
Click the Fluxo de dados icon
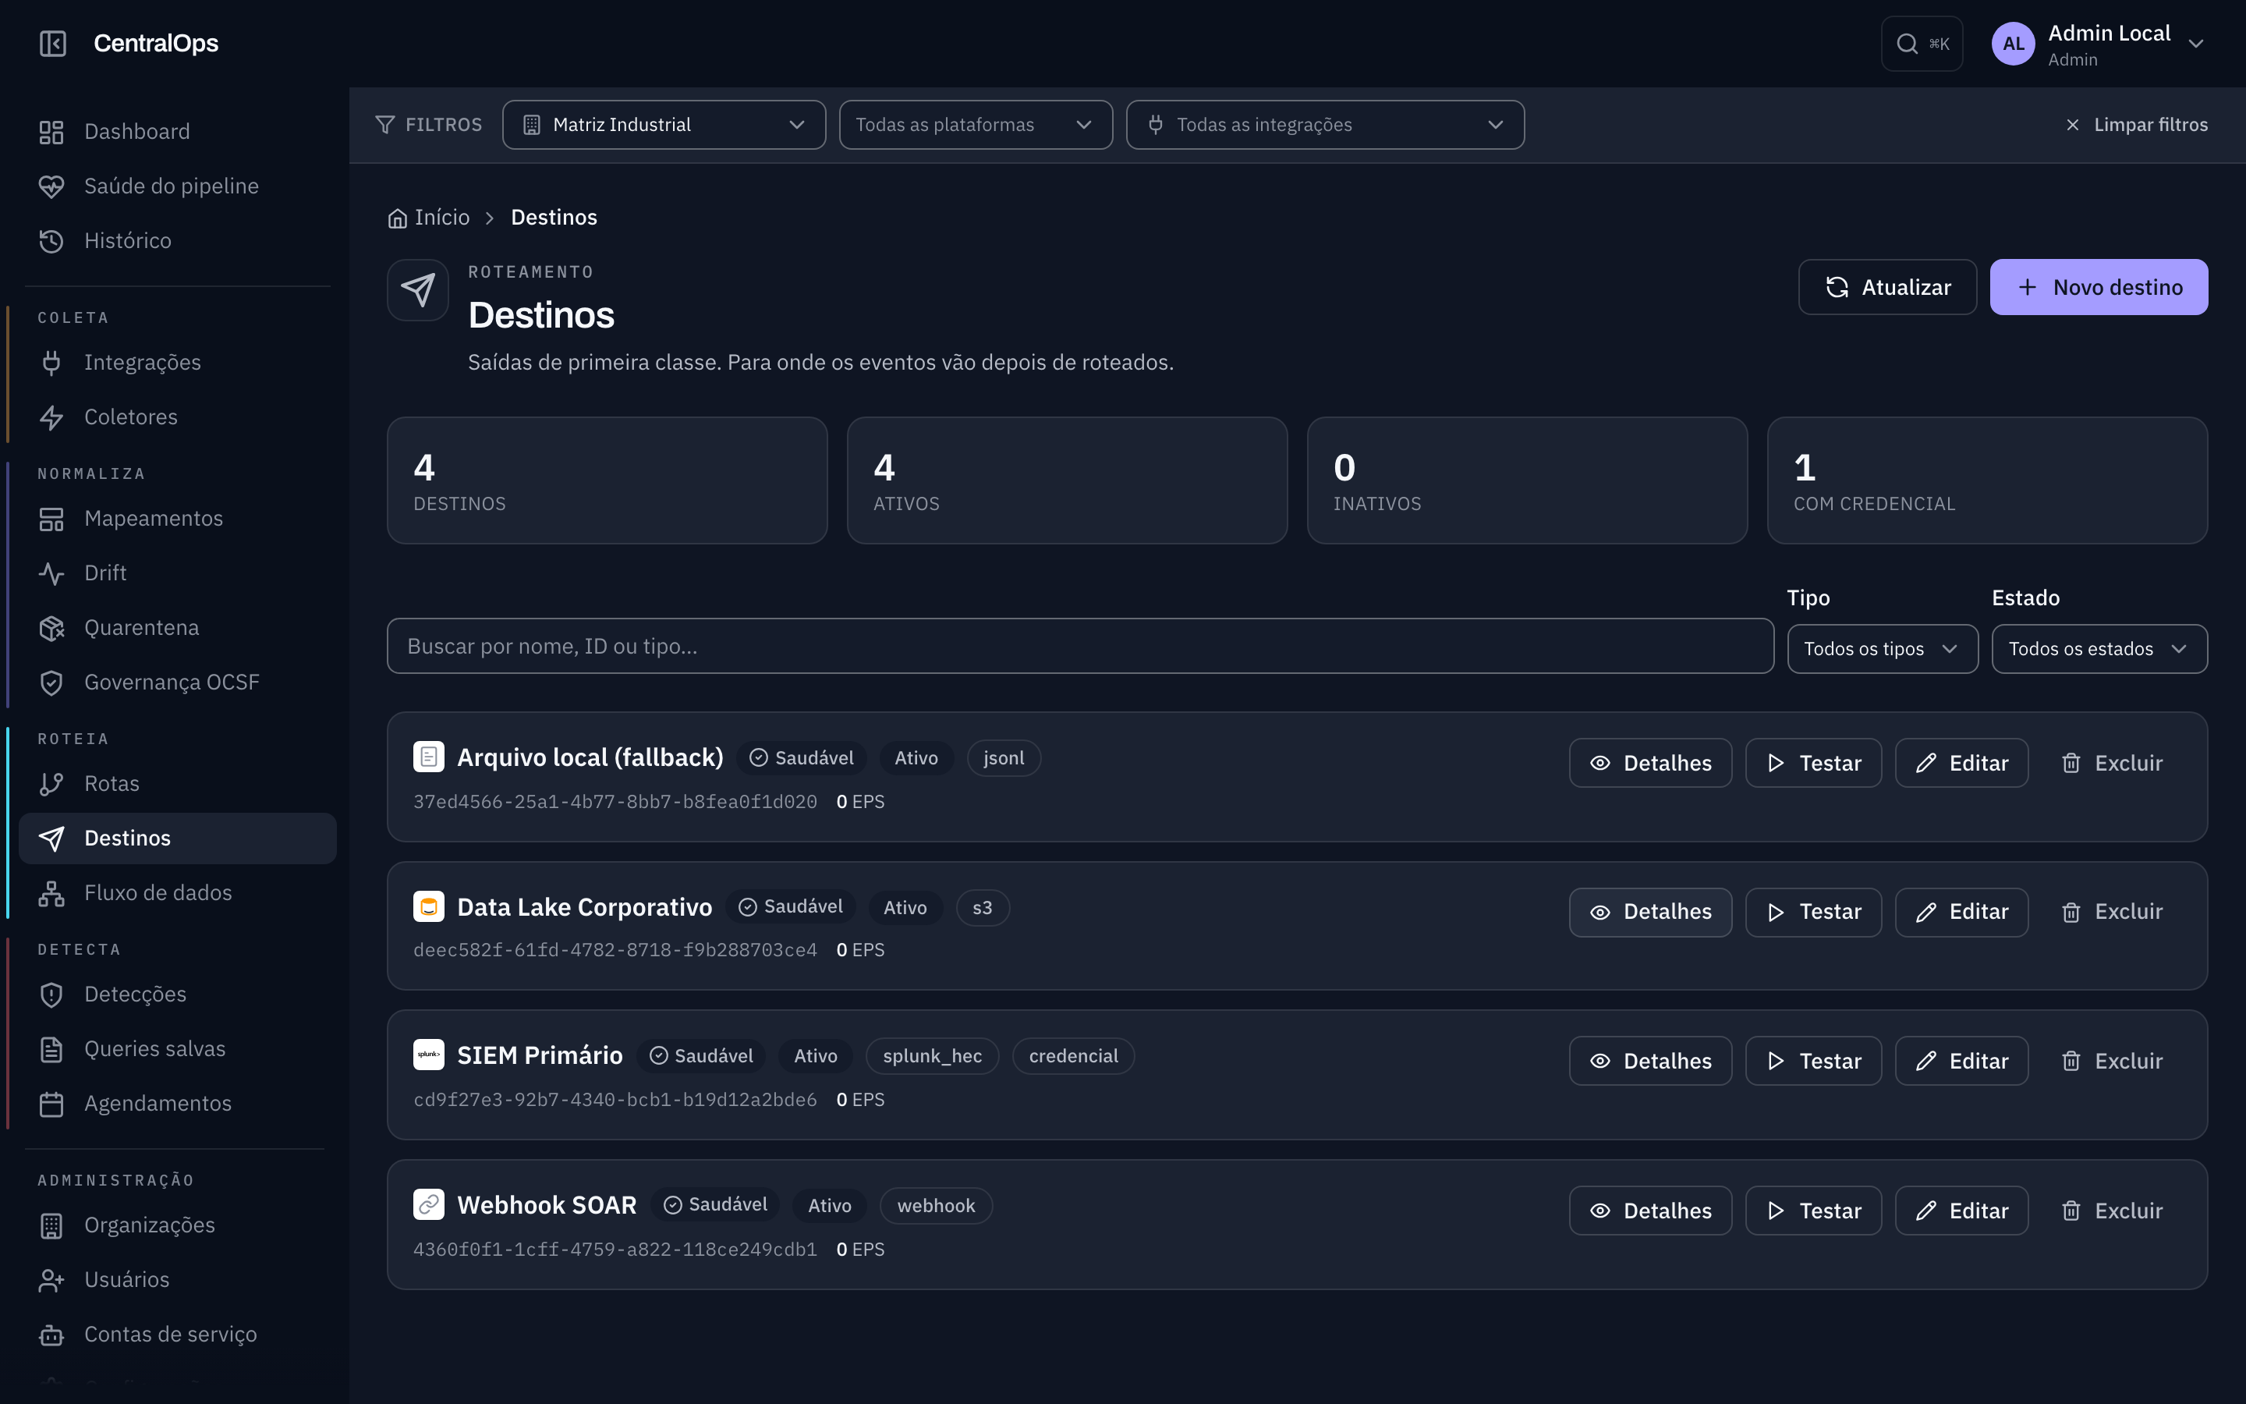[x=52, y=892]
